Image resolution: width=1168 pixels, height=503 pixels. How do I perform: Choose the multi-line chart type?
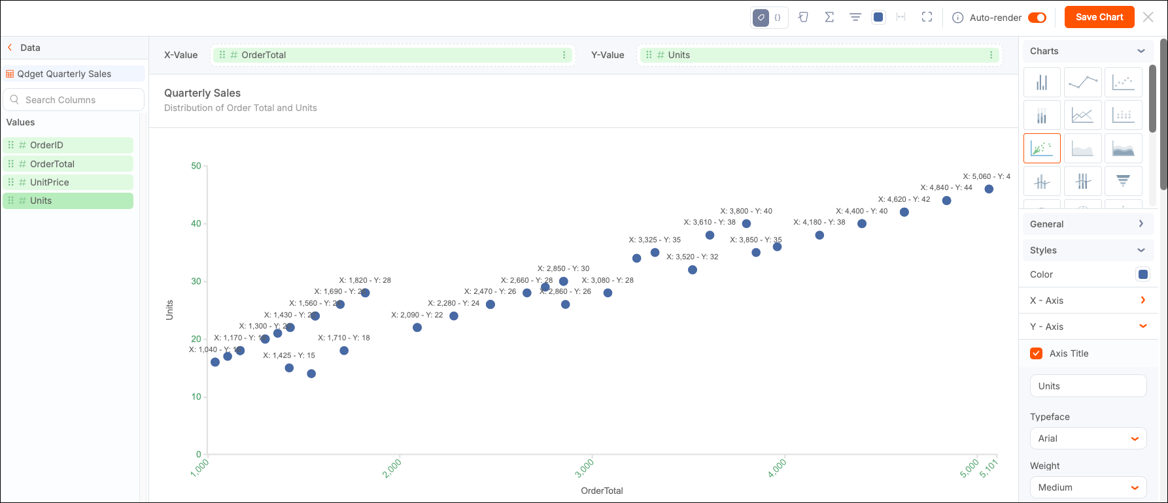pyautogui.click(x=1082, y=116)
